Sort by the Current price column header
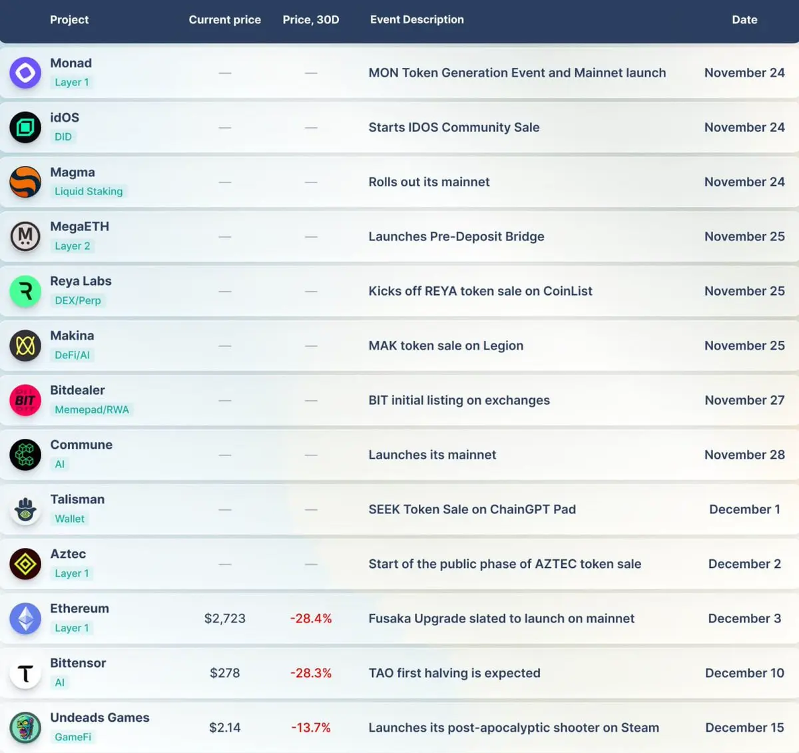This screenshot has height=753, width=799. pyautogui.click(x=225, y=20)
